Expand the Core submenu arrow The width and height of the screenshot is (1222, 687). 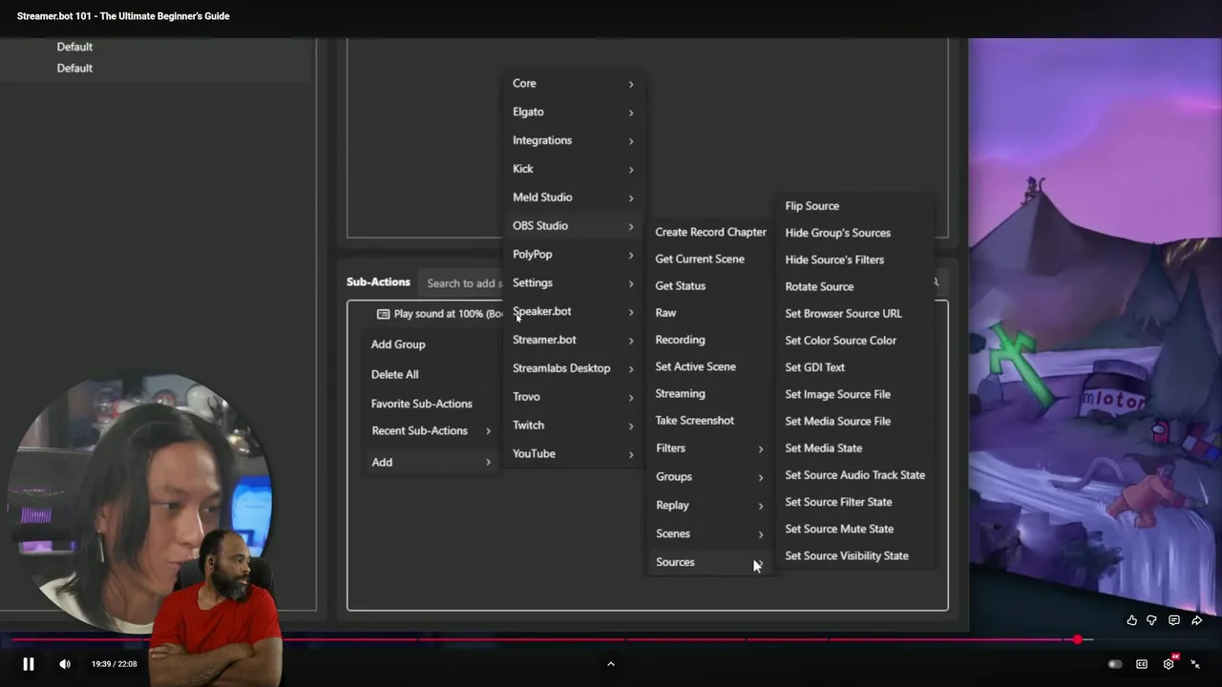coord(631,84)
